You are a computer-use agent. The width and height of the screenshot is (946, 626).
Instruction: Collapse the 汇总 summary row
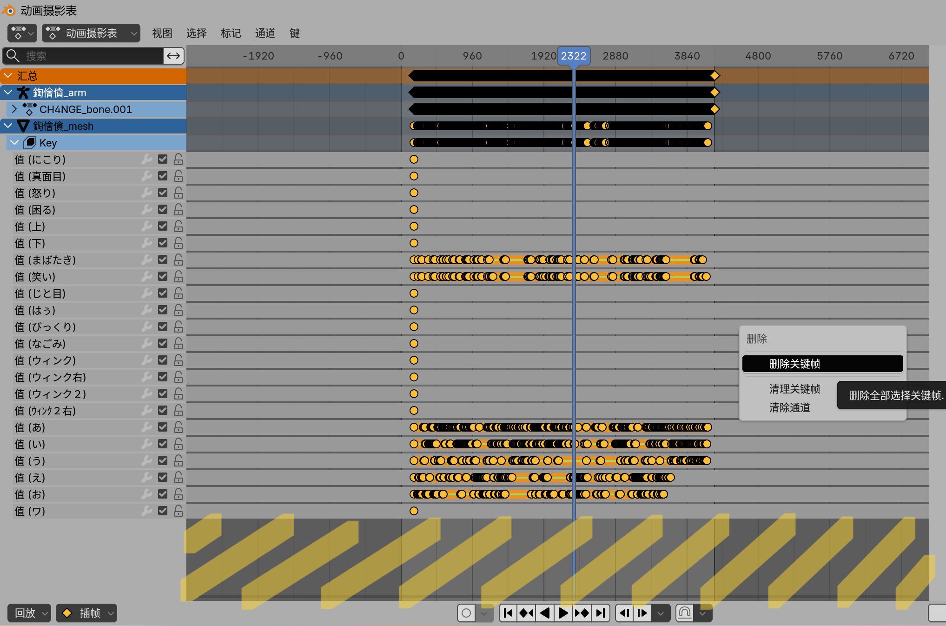pyautogui.click(x=8, y=76)
